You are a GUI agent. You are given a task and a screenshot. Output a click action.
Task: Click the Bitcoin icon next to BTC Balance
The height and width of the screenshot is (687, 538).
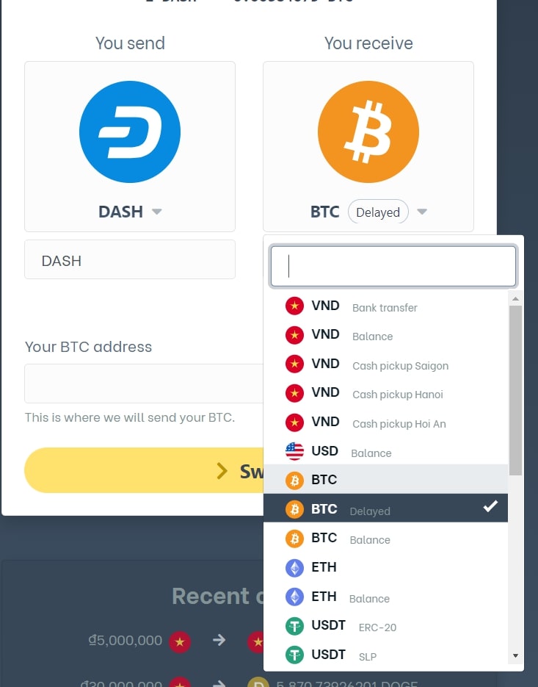coord(294,539)
